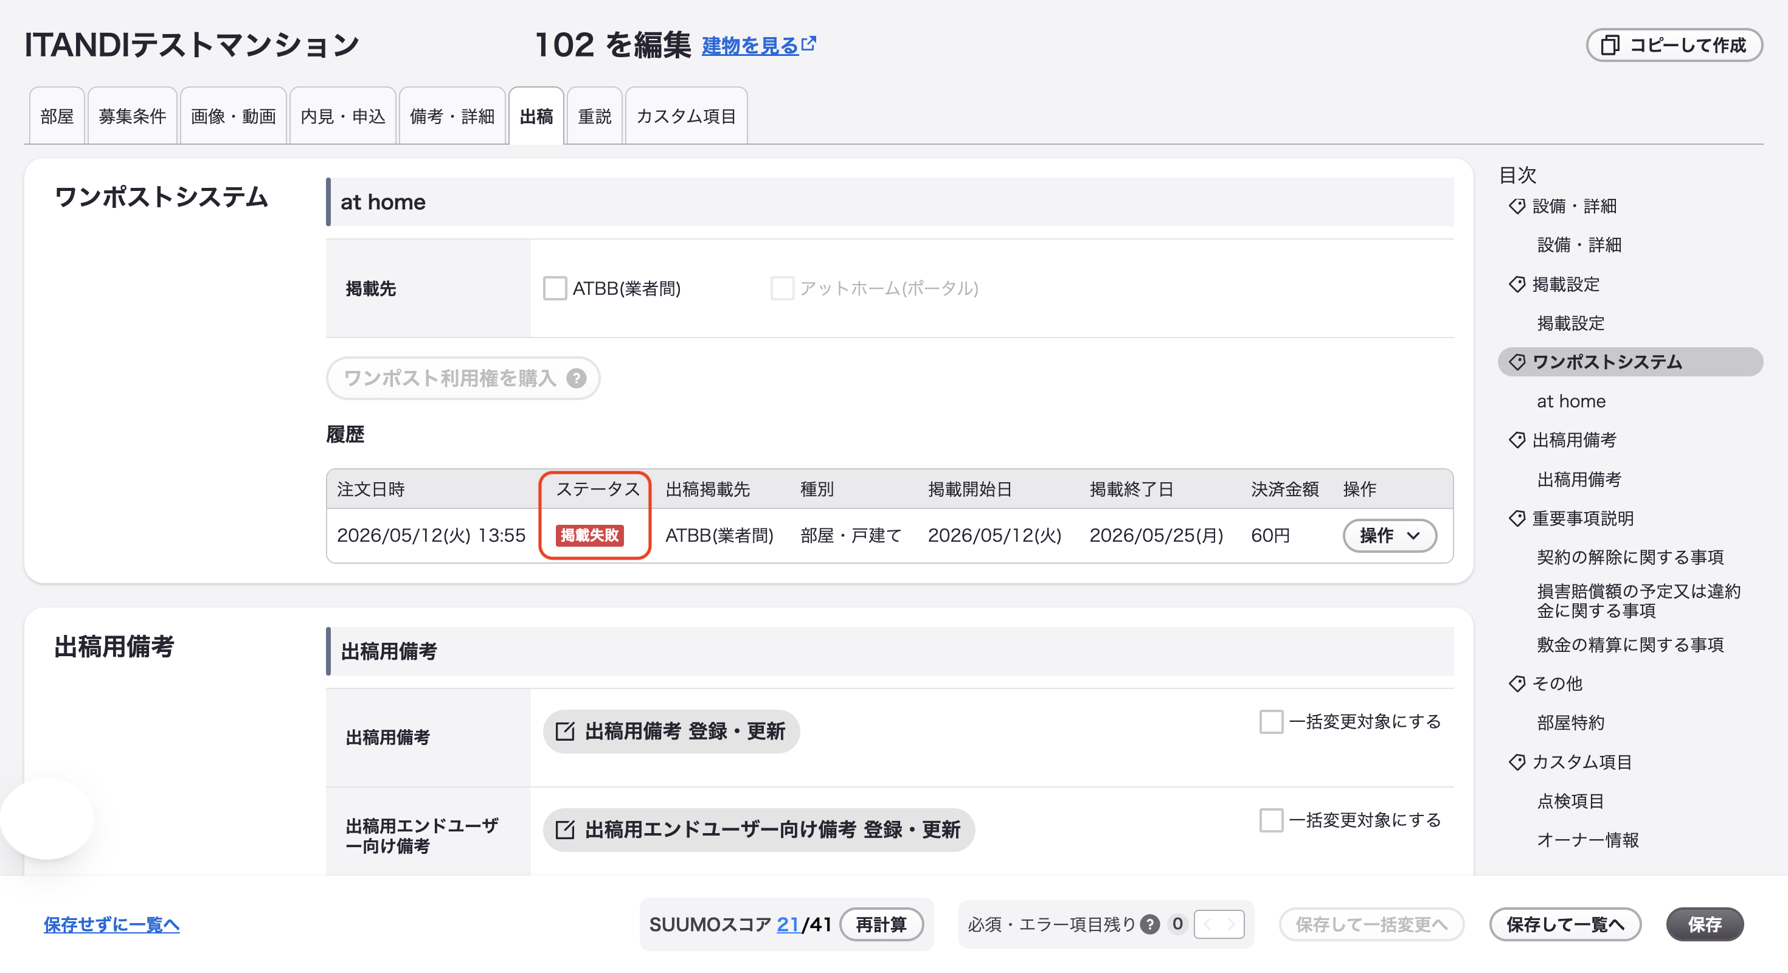This screenshot has height=973, width=1788.
Task: Click the previous error item arrow
Action: (1207, 925)
